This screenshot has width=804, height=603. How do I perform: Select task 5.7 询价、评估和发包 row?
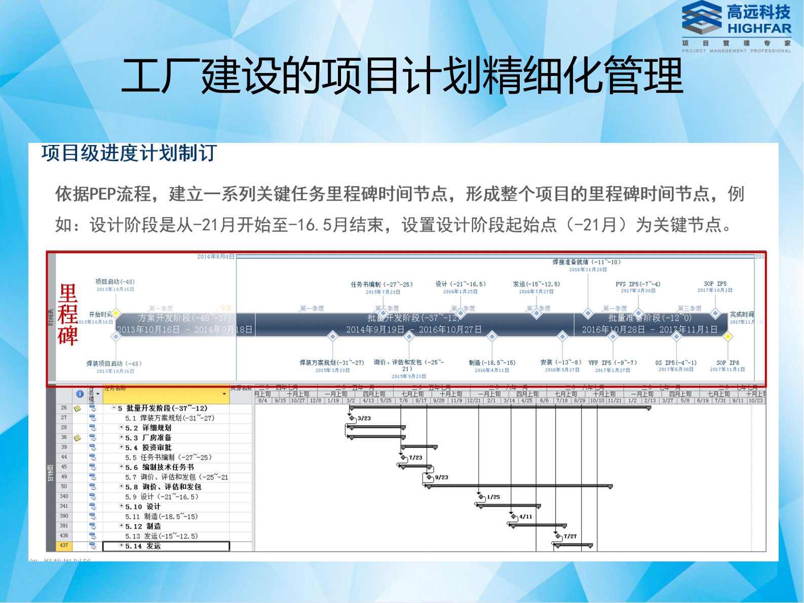177,477
